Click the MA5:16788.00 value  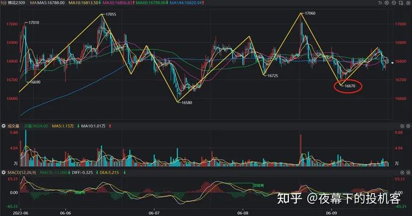(x=51, y=3)
